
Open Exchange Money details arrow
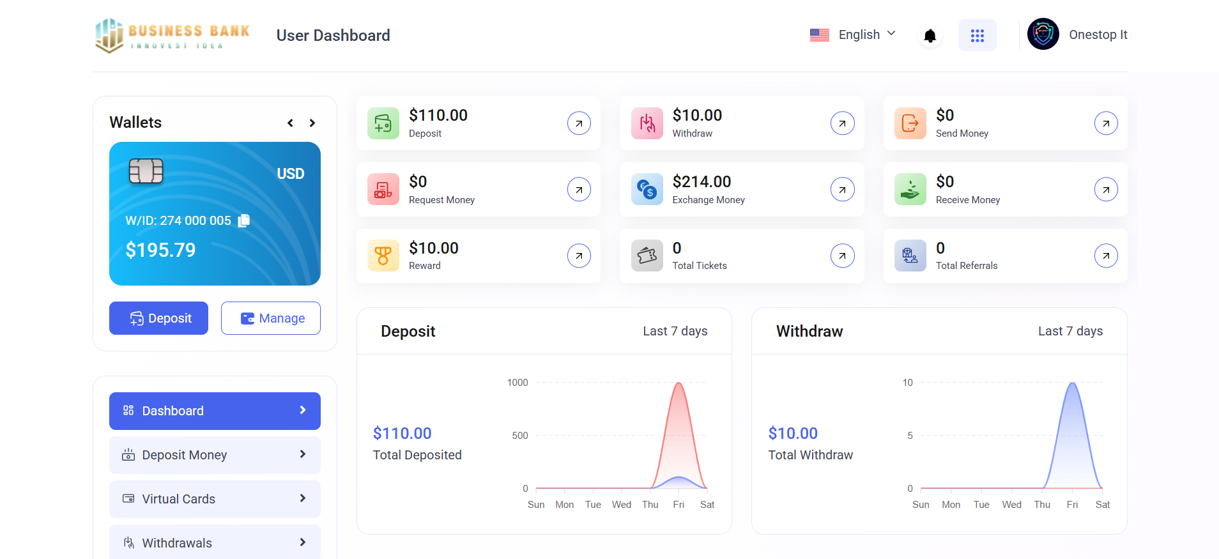[x=843, y=190]
